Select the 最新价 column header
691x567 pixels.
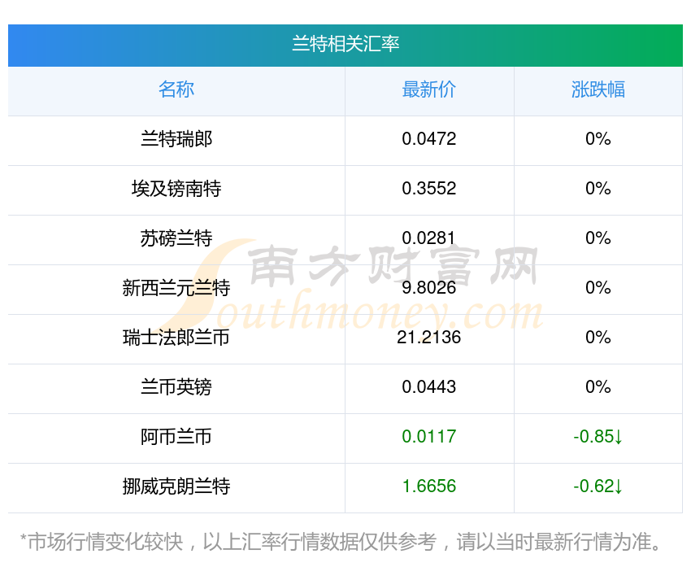pos(429,89)
